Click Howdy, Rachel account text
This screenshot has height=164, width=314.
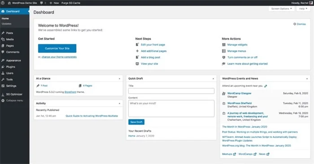tap(300, 3)
